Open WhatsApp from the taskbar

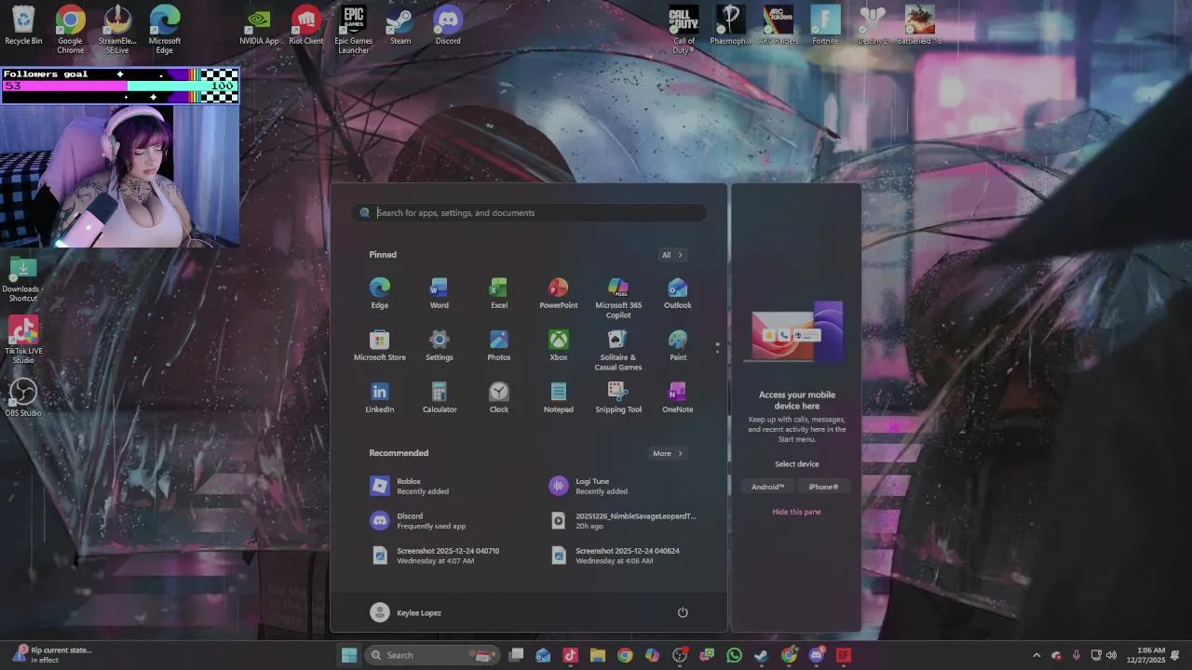[x=735, y=655]
